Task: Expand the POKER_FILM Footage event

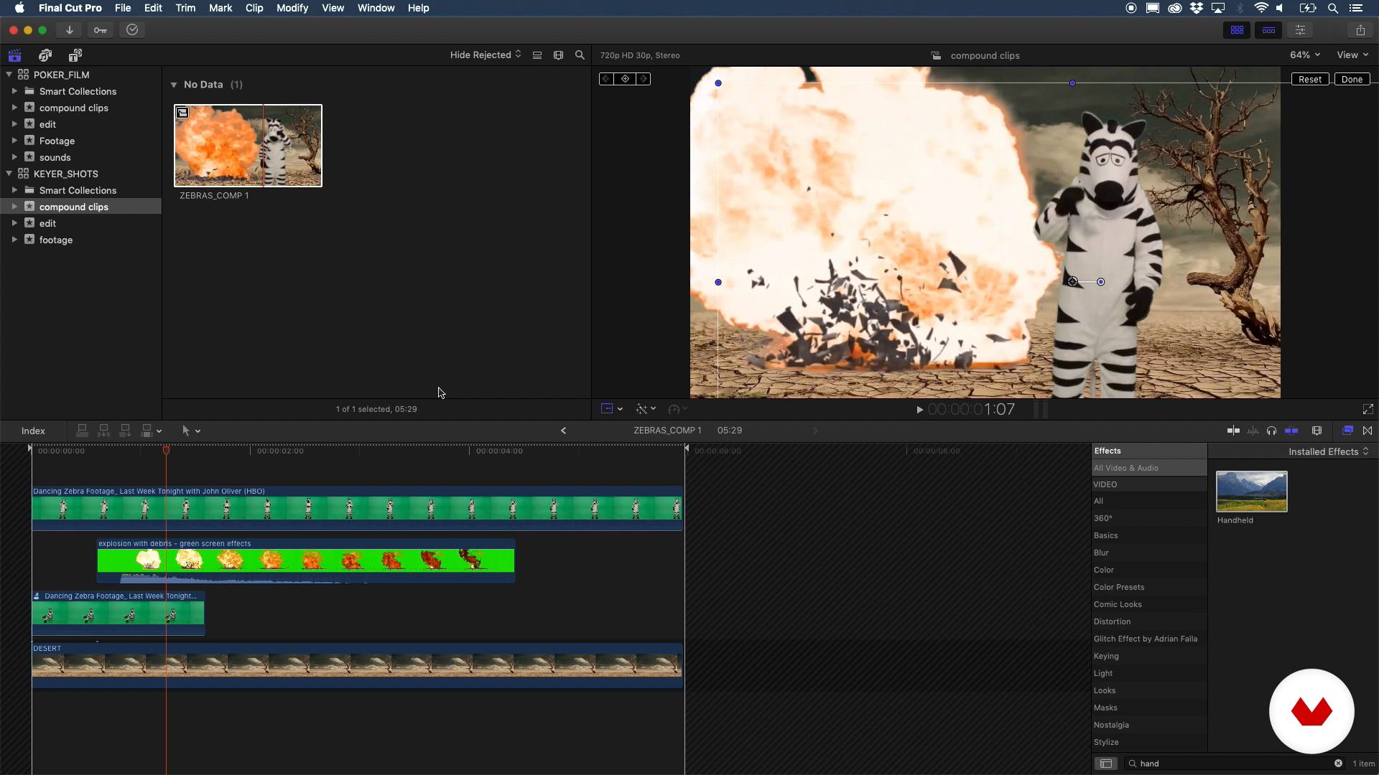Action: click(x=14, y=141)
